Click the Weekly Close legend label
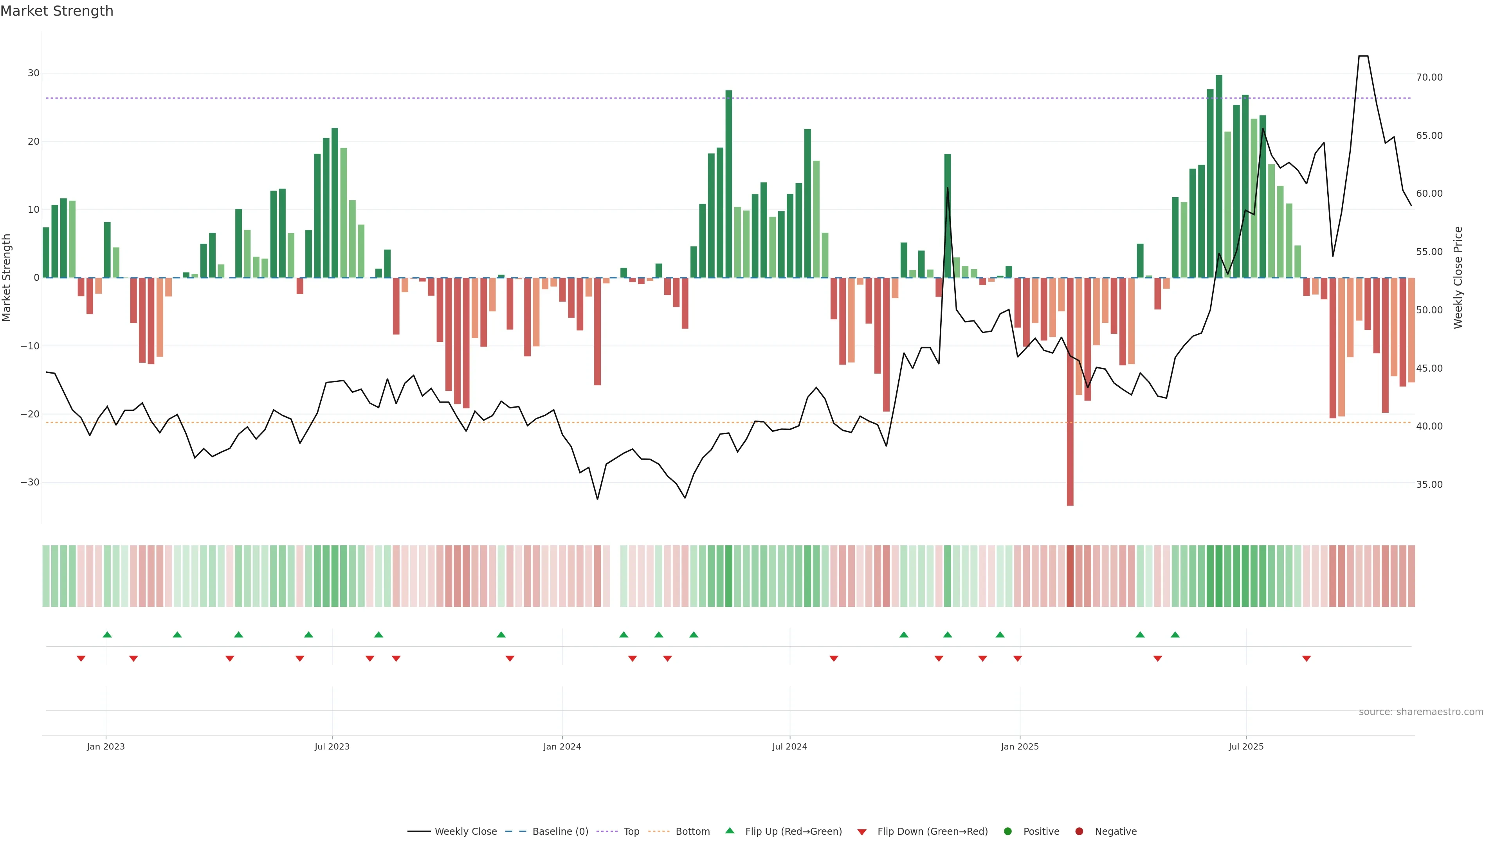The height and width of the screenshot is (845, 1503). 466,832
